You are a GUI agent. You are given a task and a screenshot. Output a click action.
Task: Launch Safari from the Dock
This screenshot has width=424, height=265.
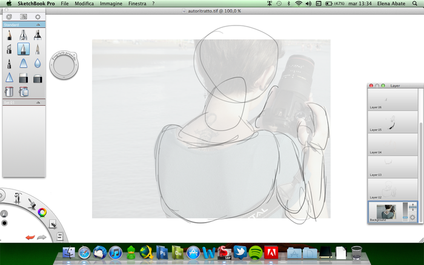(84, 253)
